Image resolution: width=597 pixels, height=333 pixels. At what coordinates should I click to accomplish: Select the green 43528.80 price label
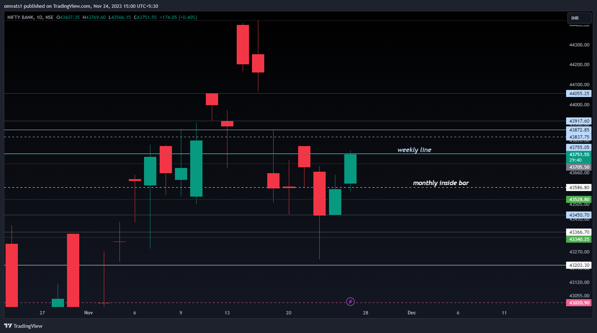pyautogui.click(x=579, y=200)
